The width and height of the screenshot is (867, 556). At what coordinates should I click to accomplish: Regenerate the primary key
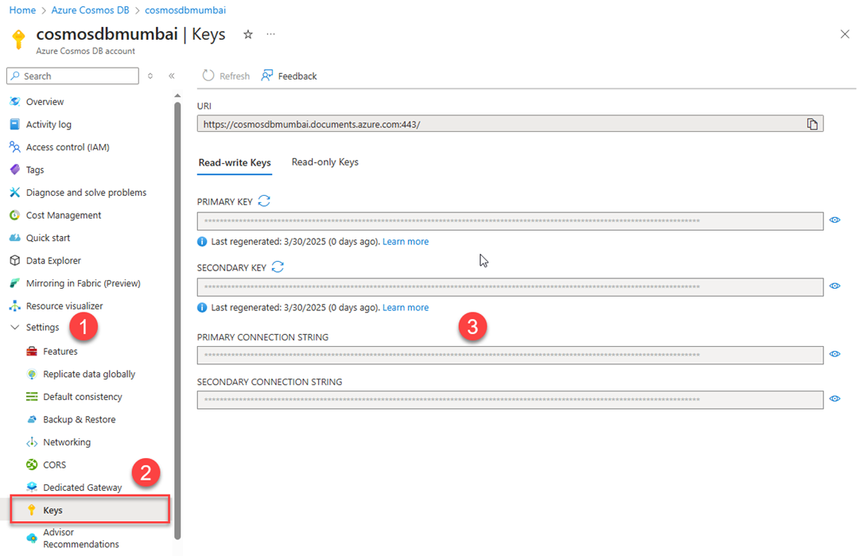pos(264,202)
